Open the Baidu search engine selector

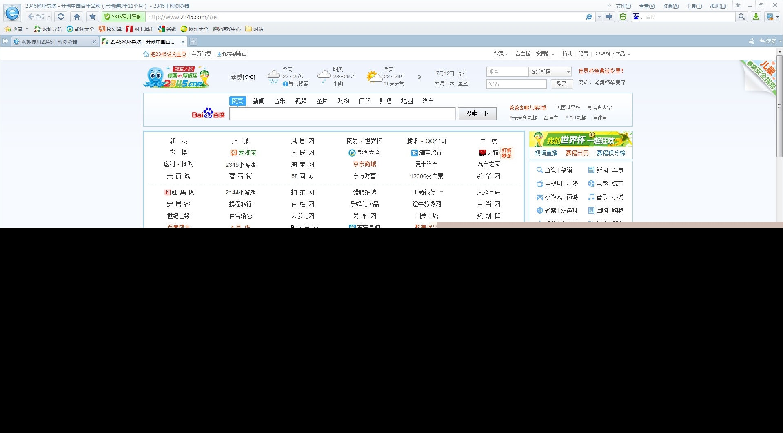637,17
